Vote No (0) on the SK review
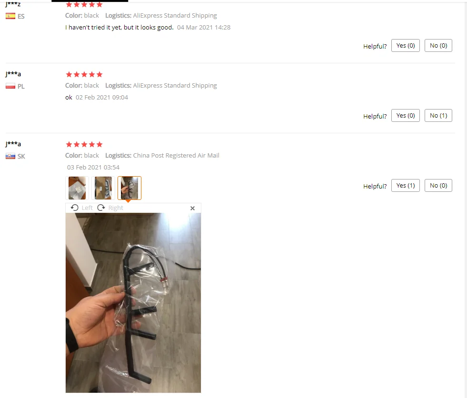The image size is (467, 398). tap(438, 186)
